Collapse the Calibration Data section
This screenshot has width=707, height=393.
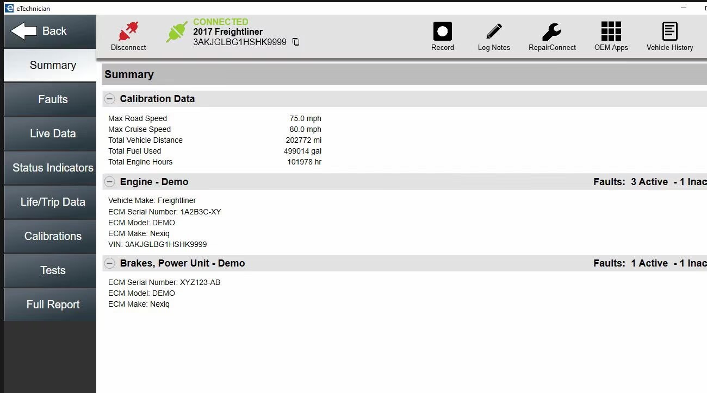tap(110, 99)
